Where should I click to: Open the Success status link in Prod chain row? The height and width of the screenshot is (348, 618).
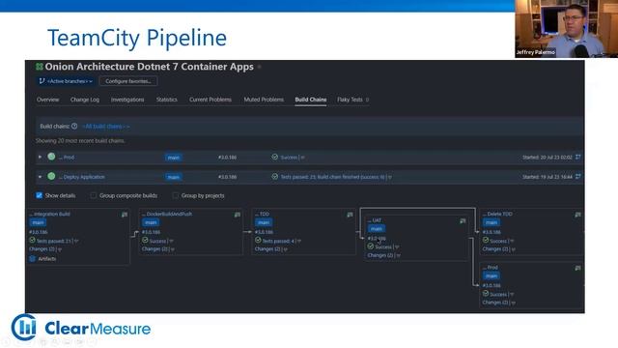click(289, 158)
